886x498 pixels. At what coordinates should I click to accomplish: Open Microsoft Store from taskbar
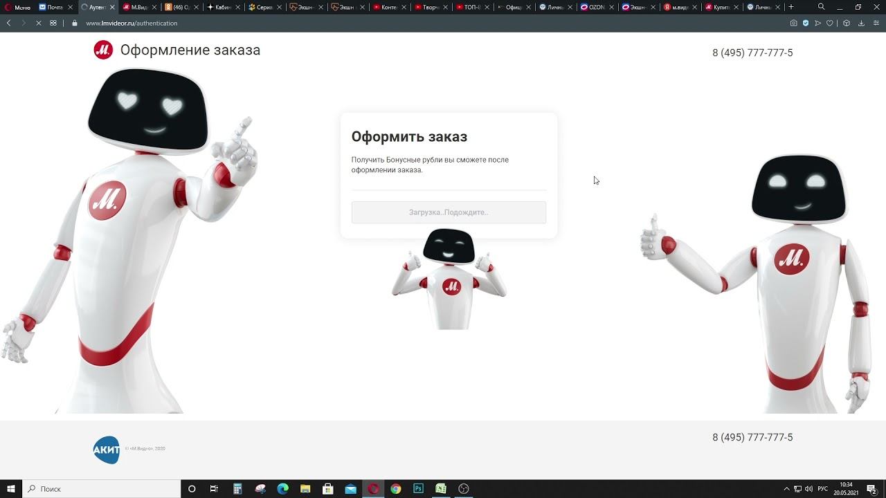click(328, 488)
